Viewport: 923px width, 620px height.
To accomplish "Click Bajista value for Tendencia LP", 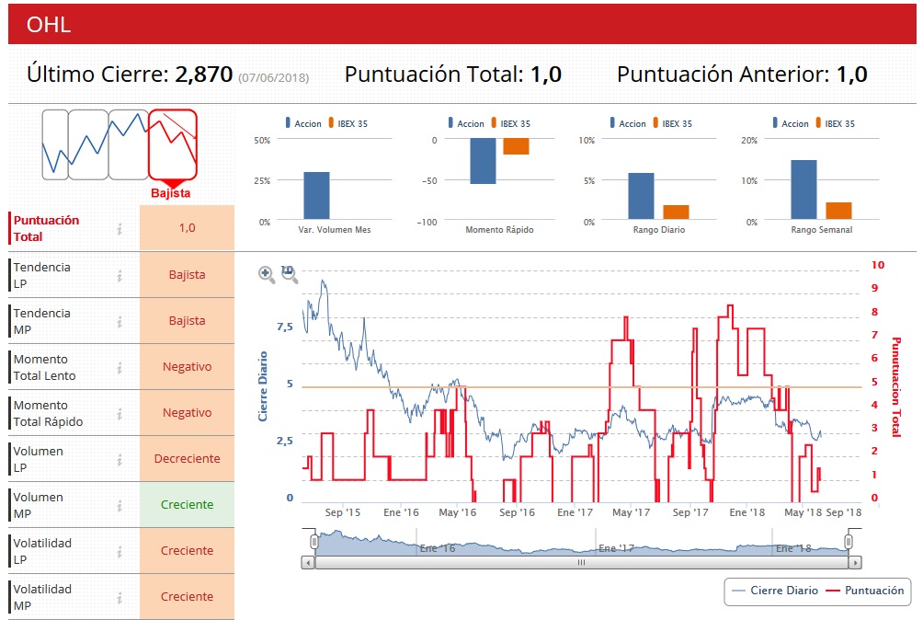I will pos(188,274).
